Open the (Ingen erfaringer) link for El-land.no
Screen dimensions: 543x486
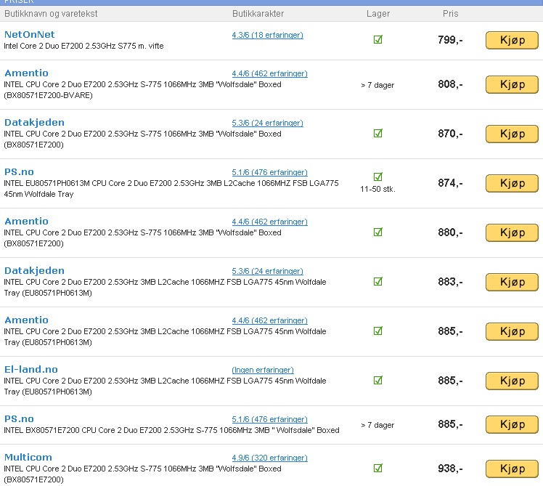tap(263, 370)
